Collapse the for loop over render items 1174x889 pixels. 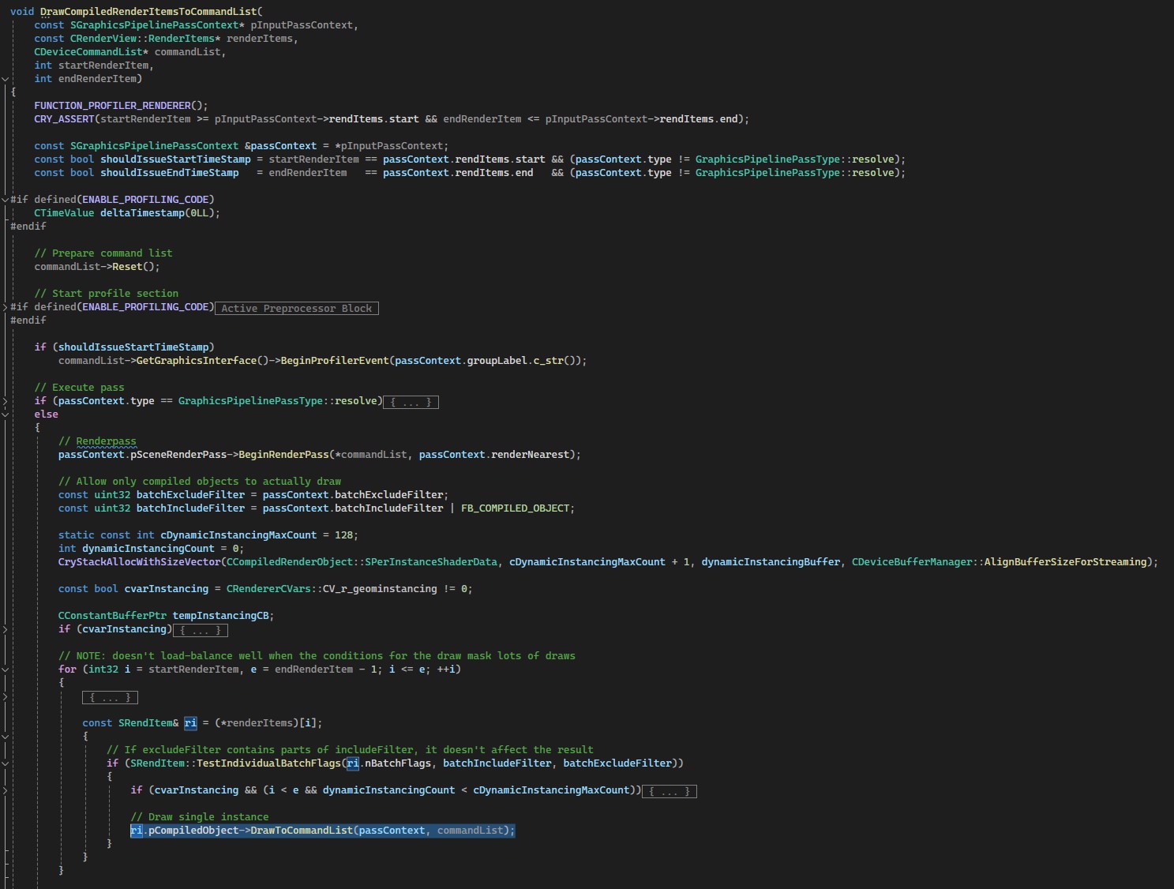(x=6, y=670)
